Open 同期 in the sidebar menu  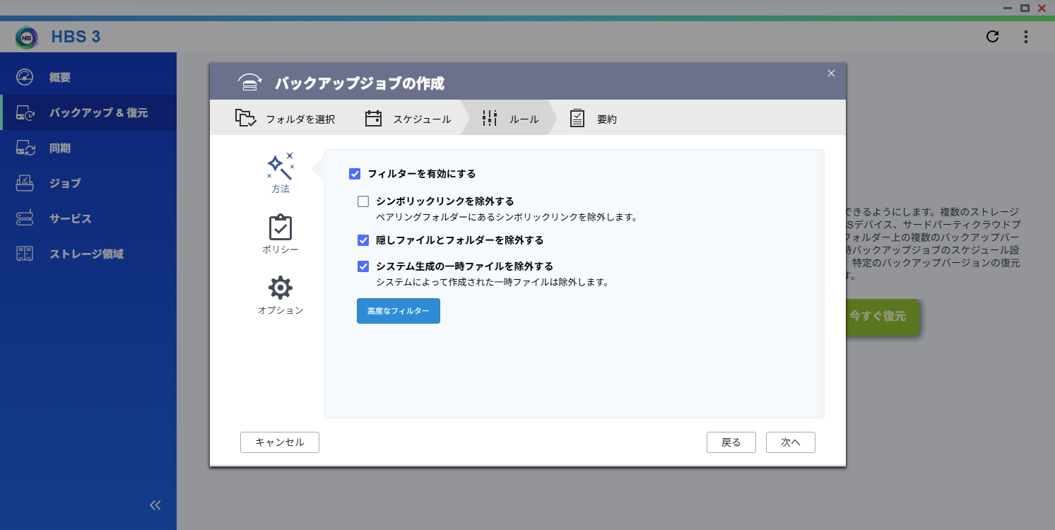(x=60, y=148)
